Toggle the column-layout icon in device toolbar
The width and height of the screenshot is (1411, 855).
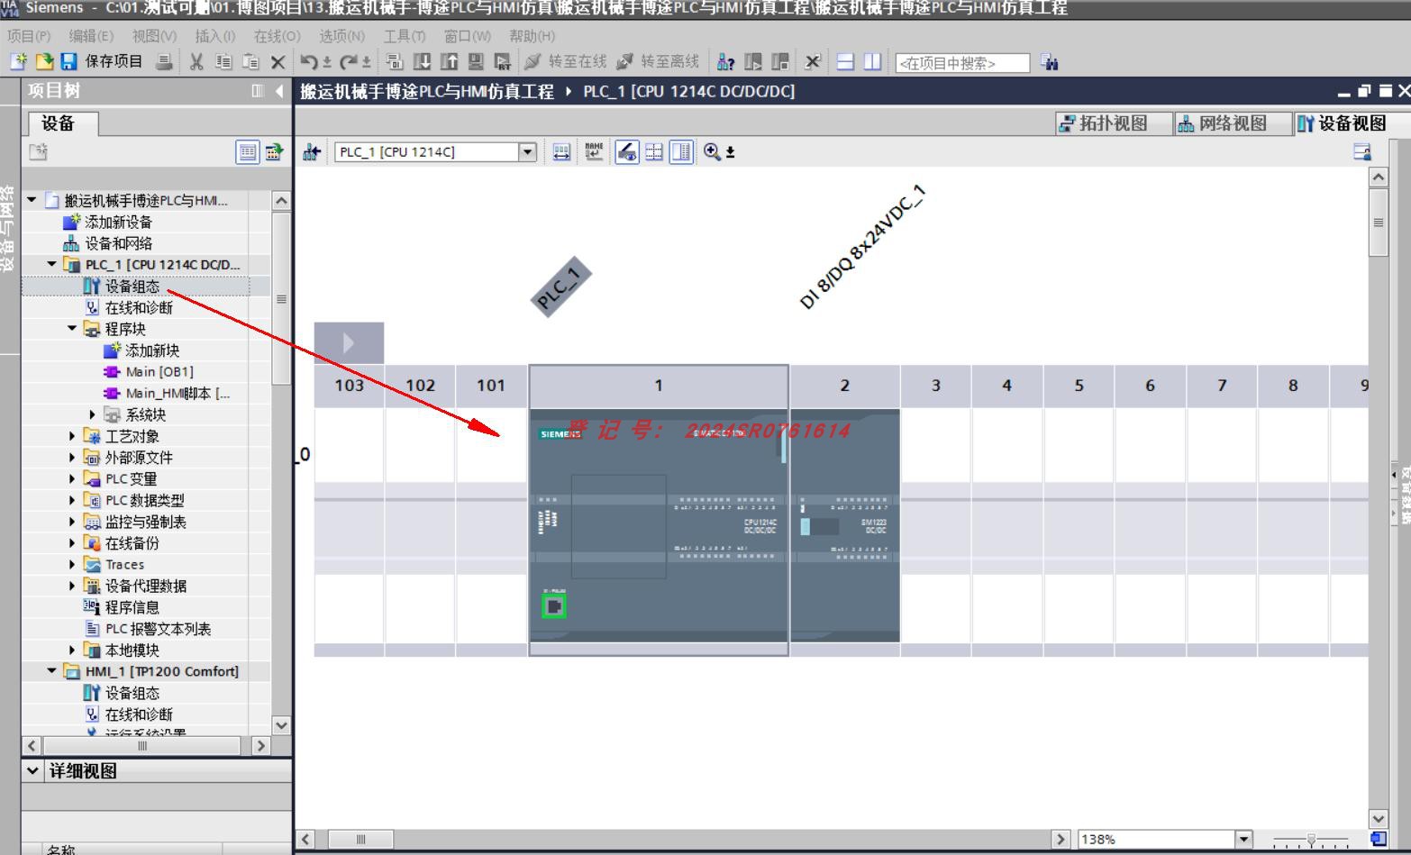click(682, 152)
